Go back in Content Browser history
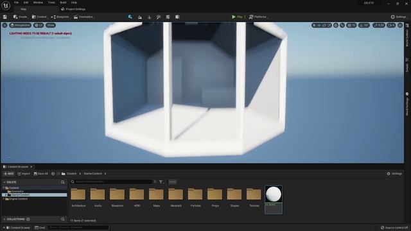Screen dimensions: 411x231 click(53, 174)
